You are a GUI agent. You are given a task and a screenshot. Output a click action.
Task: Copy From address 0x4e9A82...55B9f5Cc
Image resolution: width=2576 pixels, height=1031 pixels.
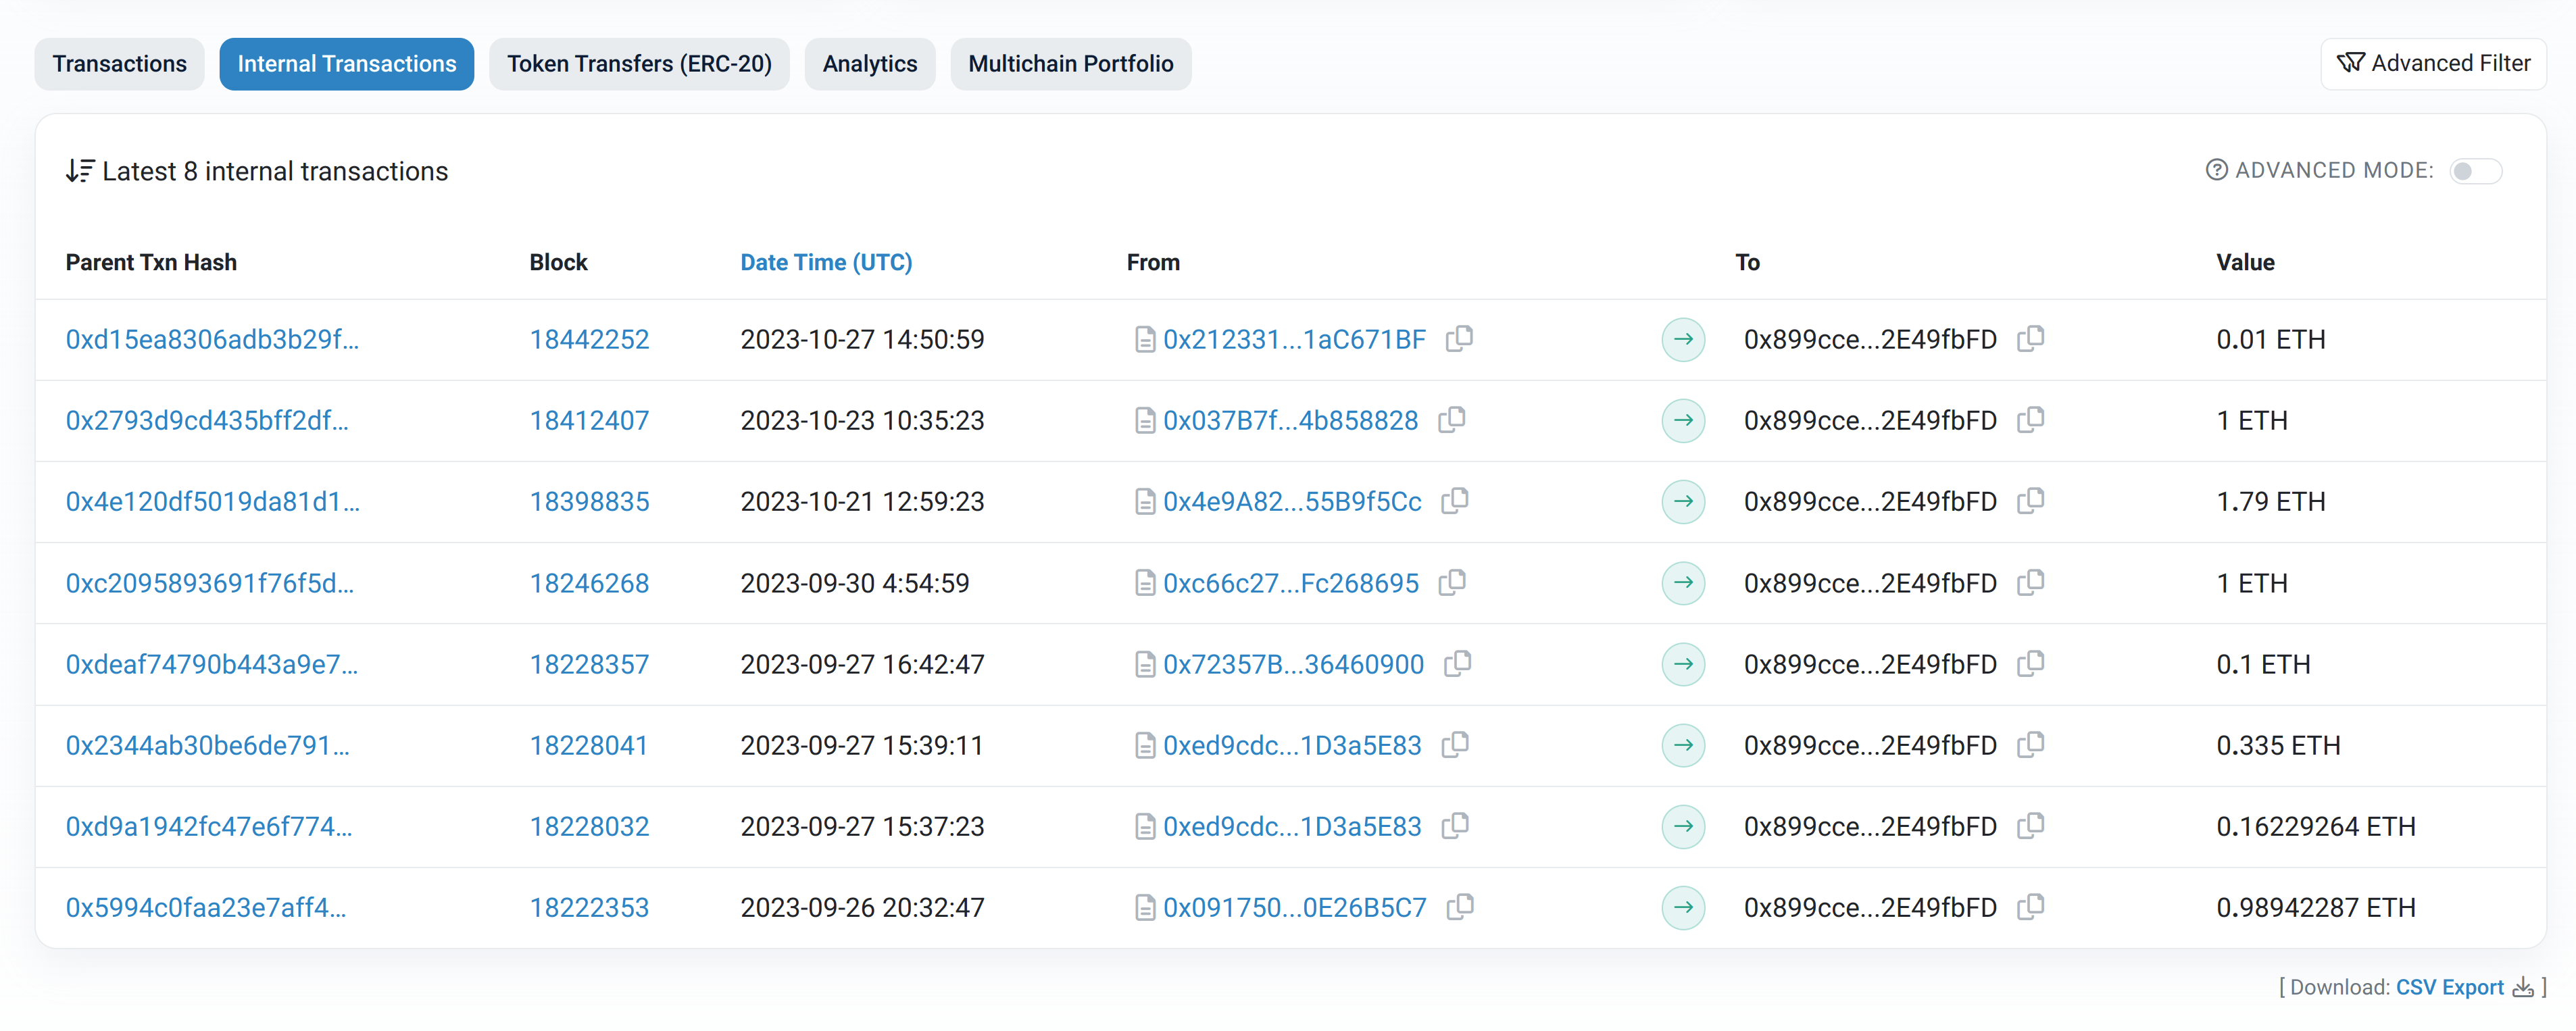coord(1455,500)
